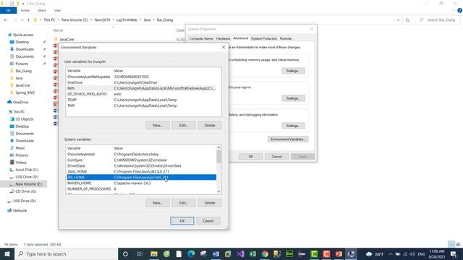463x260 pixels.
Task: Open volume control in system tray
Action: click(x=412, y=253)
